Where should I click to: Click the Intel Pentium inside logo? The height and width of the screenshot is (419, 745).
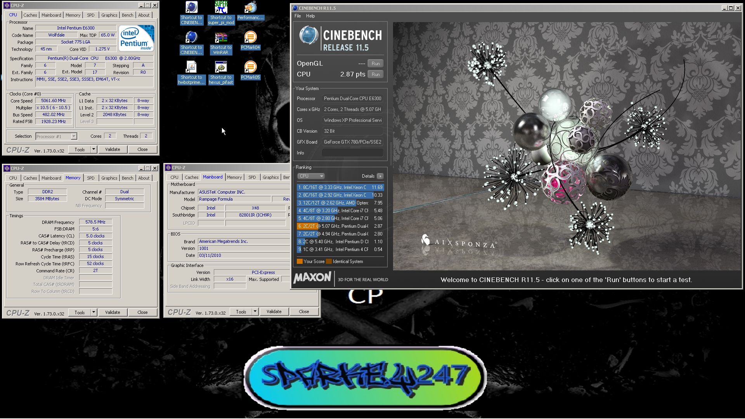click(136, 38)
